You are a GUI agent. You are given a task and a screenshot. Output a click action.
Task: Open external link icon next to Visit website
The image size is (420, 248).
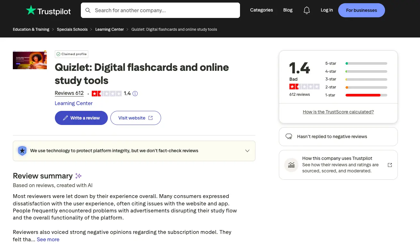[x=150, y=118]
